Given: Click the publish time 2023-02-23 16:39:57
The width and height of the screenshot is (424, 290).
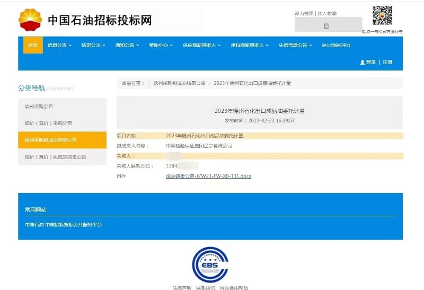Looking at the screenshot, I should point(271,121).
